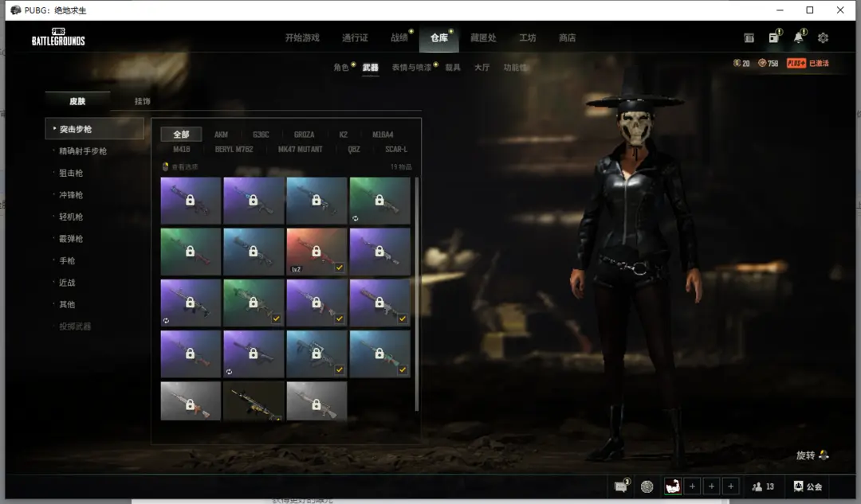Open the crate icon in top-right toolbar
The width and height of the screenshot is (861, 504).
coord(749,38)
